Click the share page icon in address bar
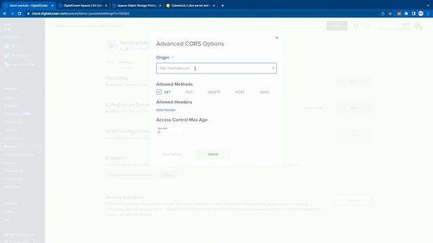This screenshot has width=433, height=243. coord(383,13)
